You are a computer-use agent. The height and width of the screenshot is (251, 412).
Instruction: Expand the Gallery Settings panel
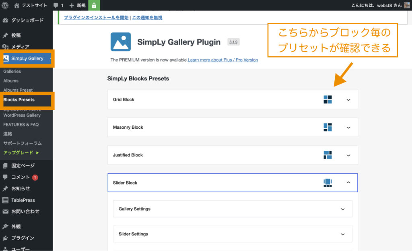[342, 209]
